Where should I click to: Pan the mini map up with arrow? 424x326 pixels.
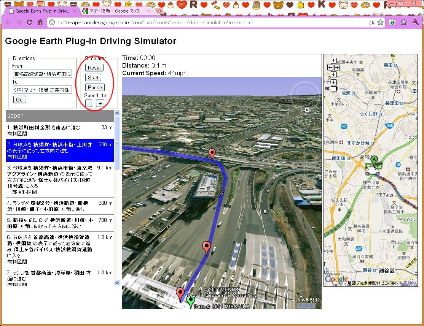[x=333, y=60]
